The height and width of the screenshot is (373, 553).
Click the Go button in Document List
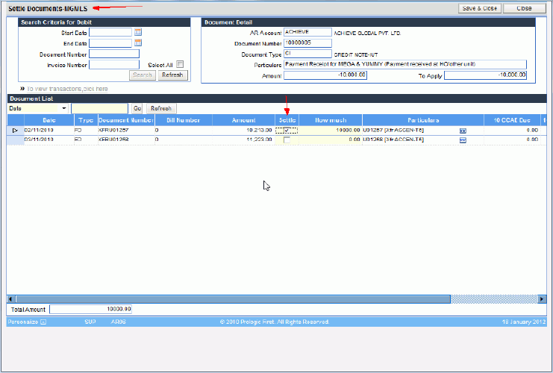[137, 108]
